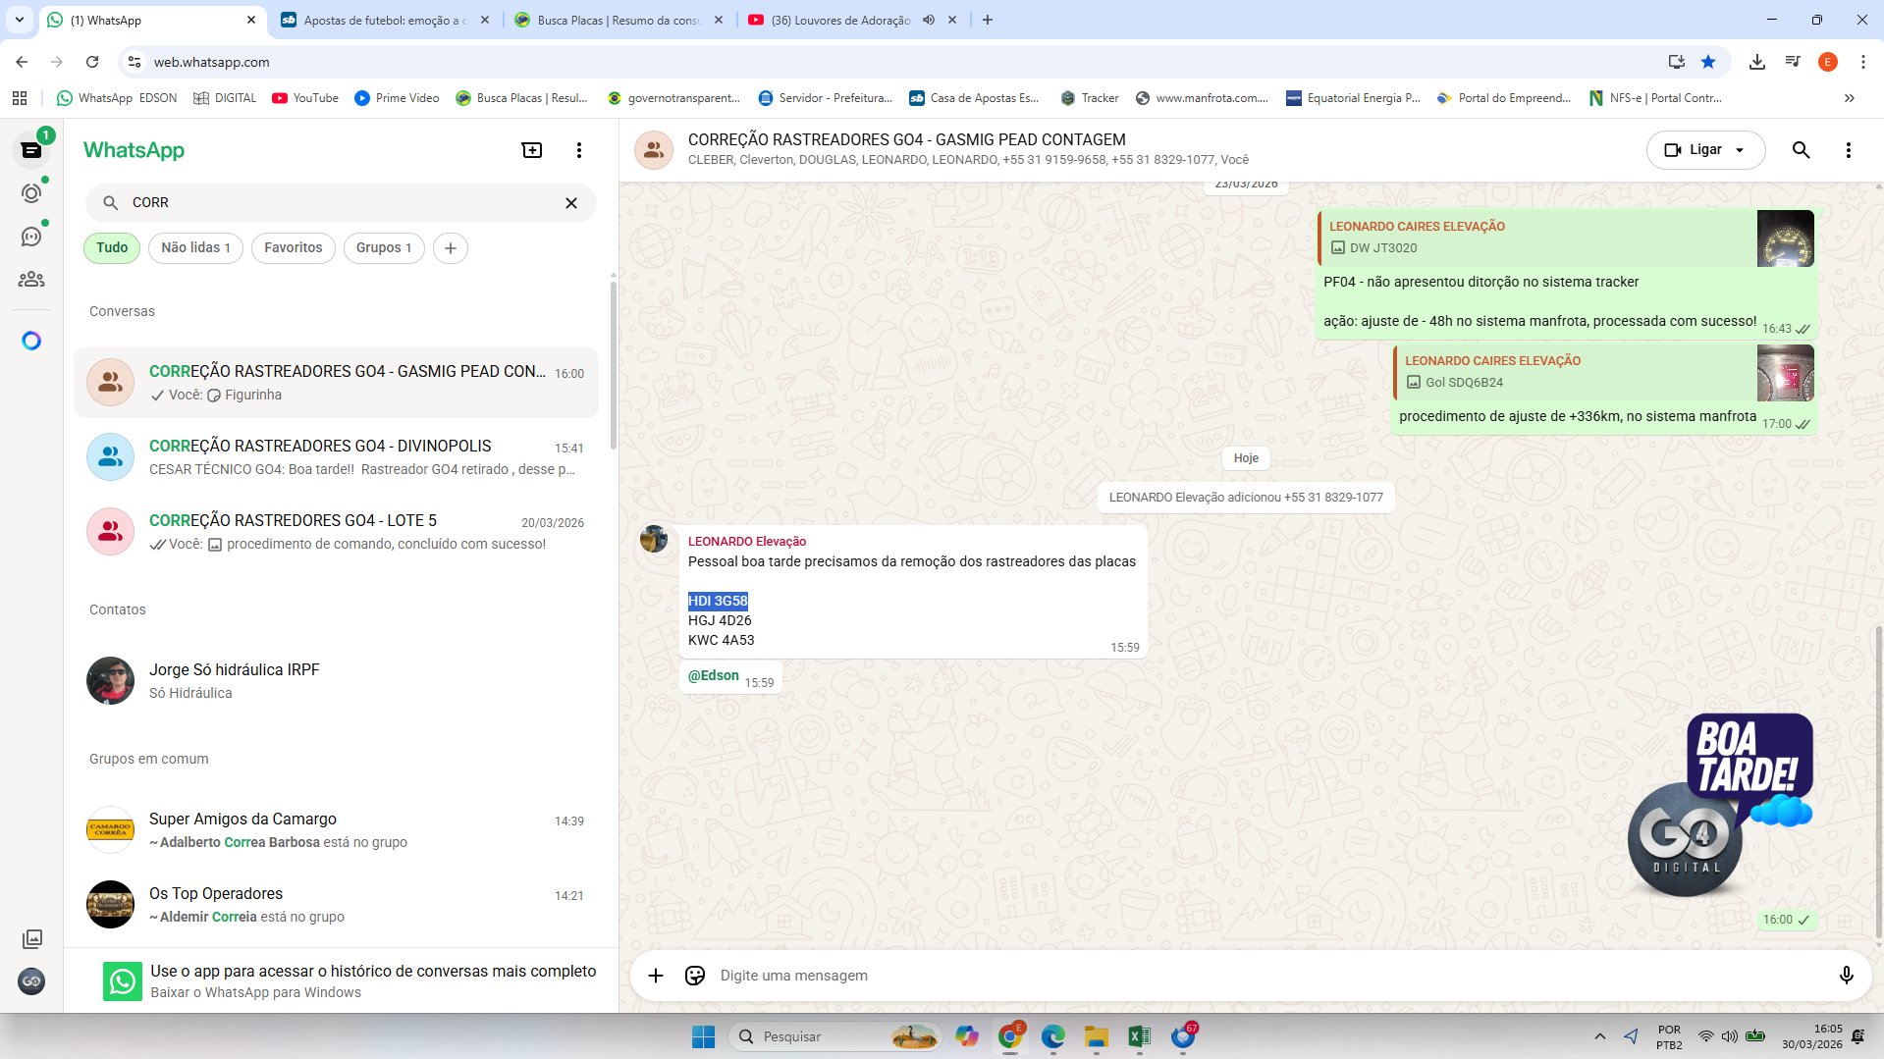The image size is (1884, 1059).
Task: Start a new chat with plus icon
Action: tap(531, 150)
